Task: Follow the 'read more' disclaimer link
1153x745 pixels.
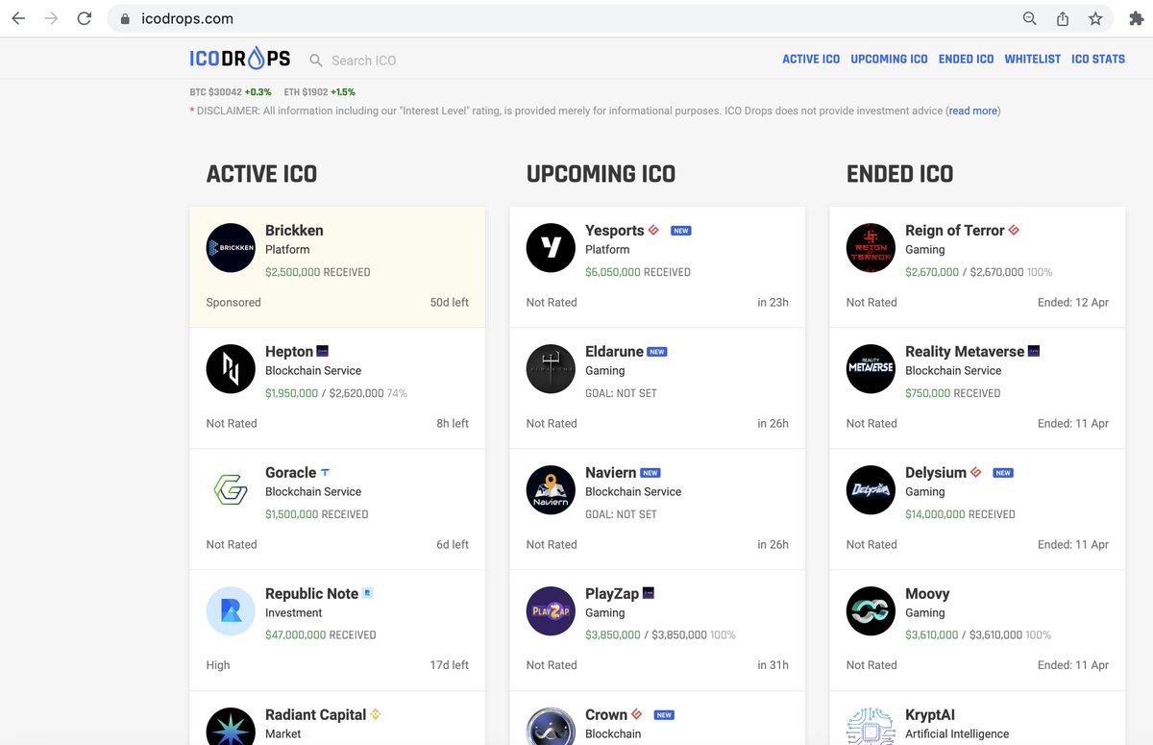Action: point(973,111)
